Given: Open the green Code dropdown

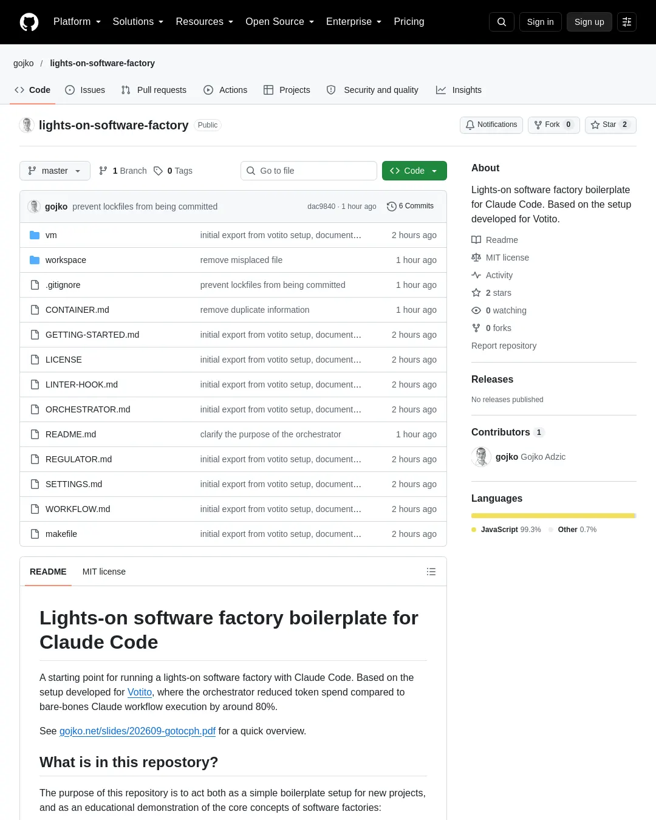Looking at the screenshot, I should click(414, 171).
